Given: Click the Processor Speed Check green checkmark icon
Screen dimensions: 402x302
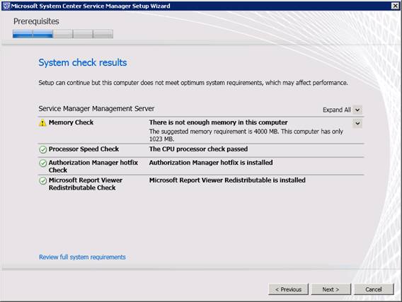Looking at the screenshot, I should coord(42,149).
